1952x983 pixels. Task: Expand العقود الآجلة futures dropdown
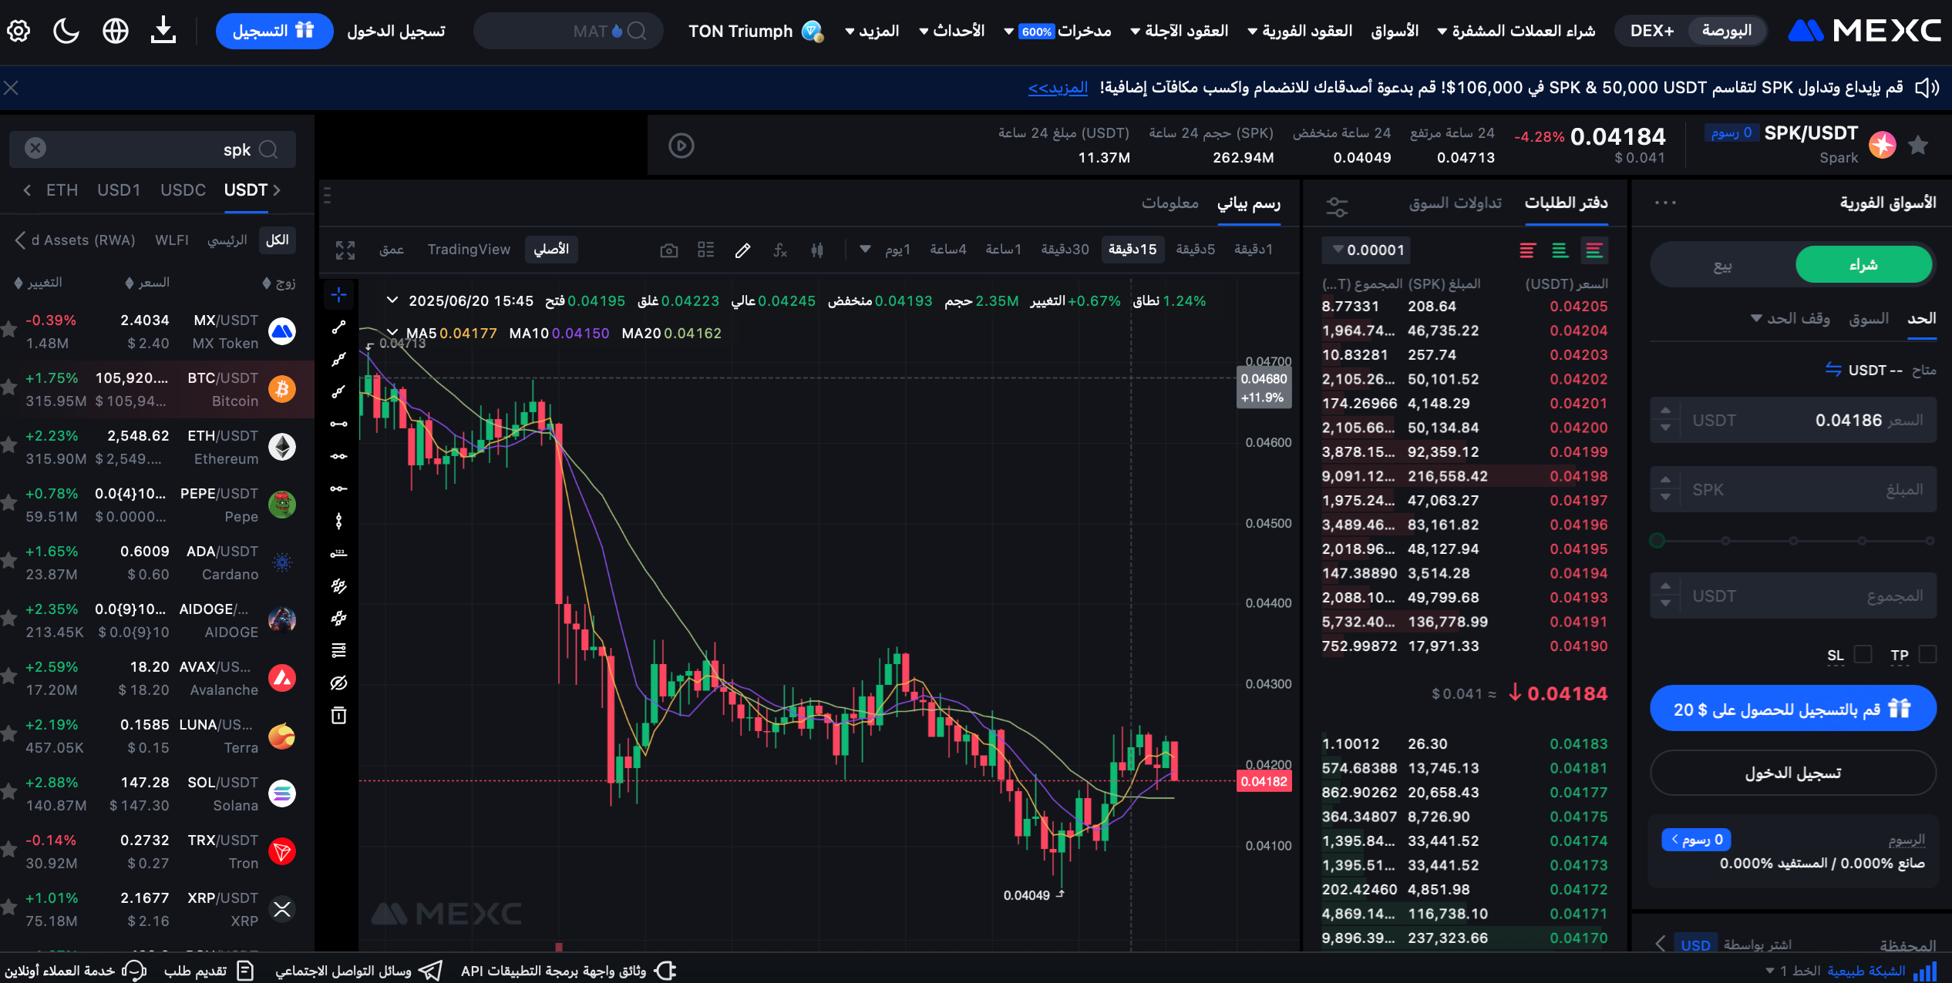point(1180,31)
